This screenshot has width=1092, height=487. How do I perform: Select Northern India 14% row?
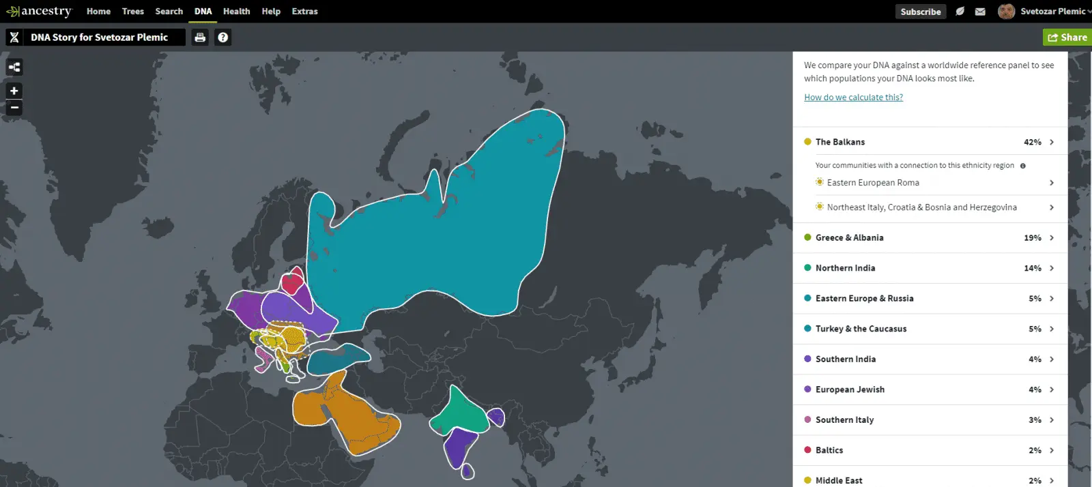coord(930,268)
